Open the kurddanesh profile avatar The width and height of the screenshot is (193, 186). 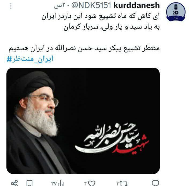(x=176, y=12)
